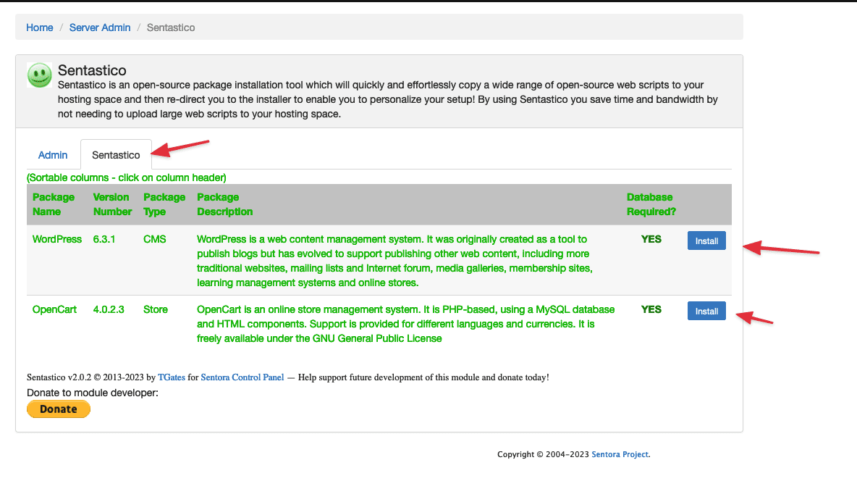Click the Sentastico smiley face icon

39,75
